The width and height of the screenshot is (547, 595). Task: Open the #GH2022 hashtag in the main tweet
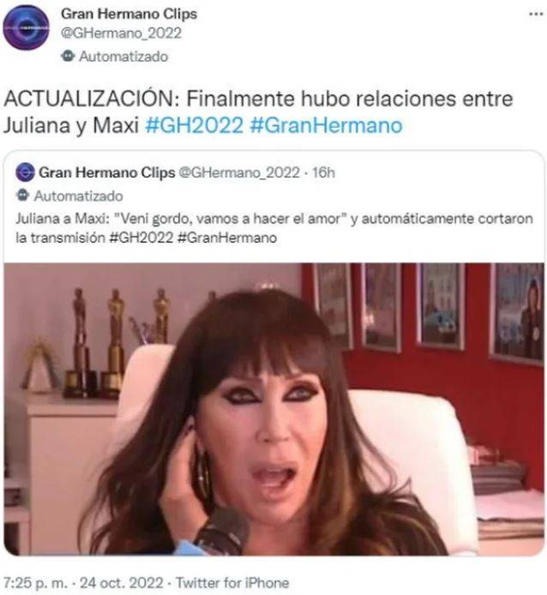point(195,125)
